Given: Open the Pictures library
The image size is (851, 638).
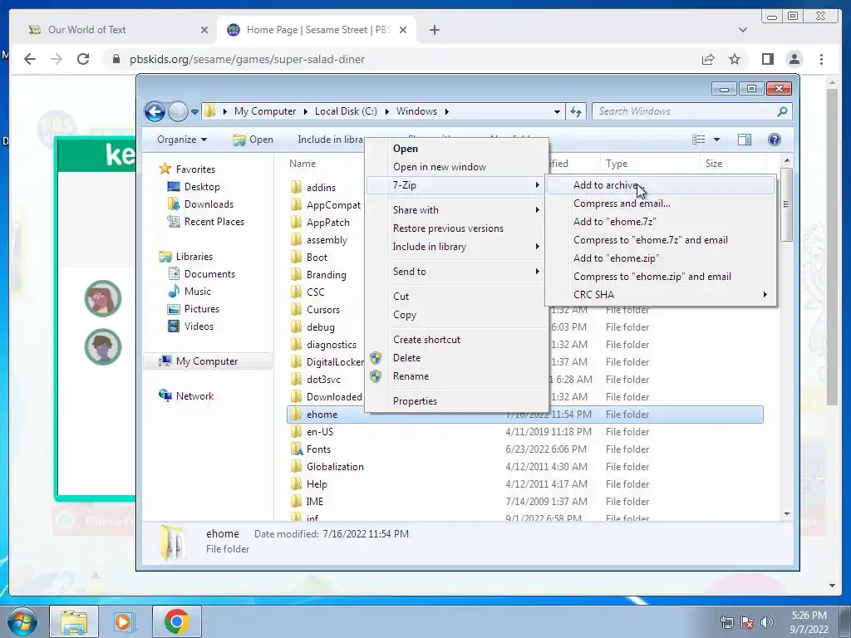Looking at the screenshot, I should coord(201,309).
